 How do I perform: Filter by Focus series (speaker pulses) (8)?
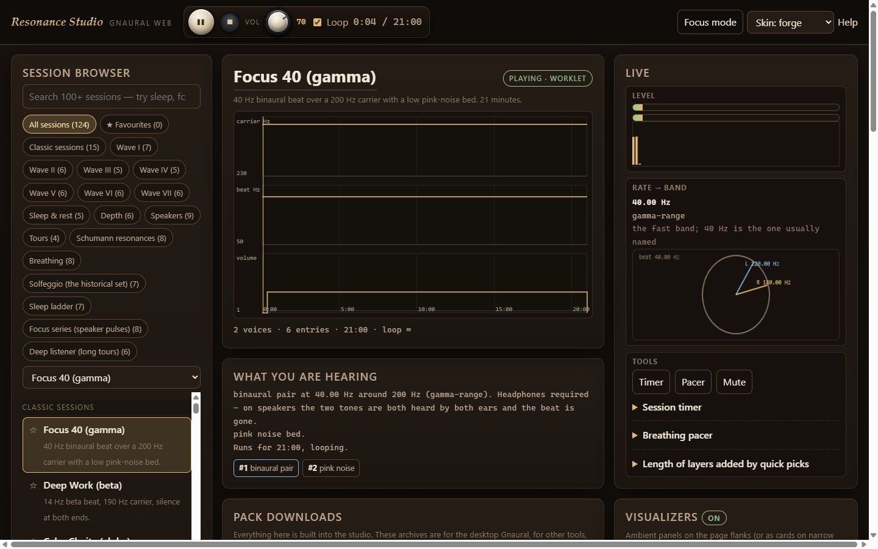(85, 329)
